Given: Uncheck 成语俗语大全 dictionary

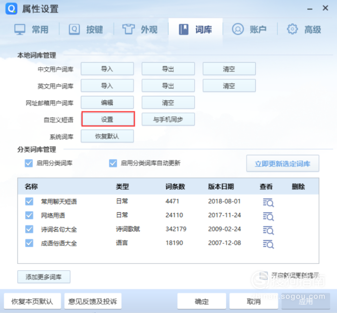Looking at the screenshot, I should (29, 243).
